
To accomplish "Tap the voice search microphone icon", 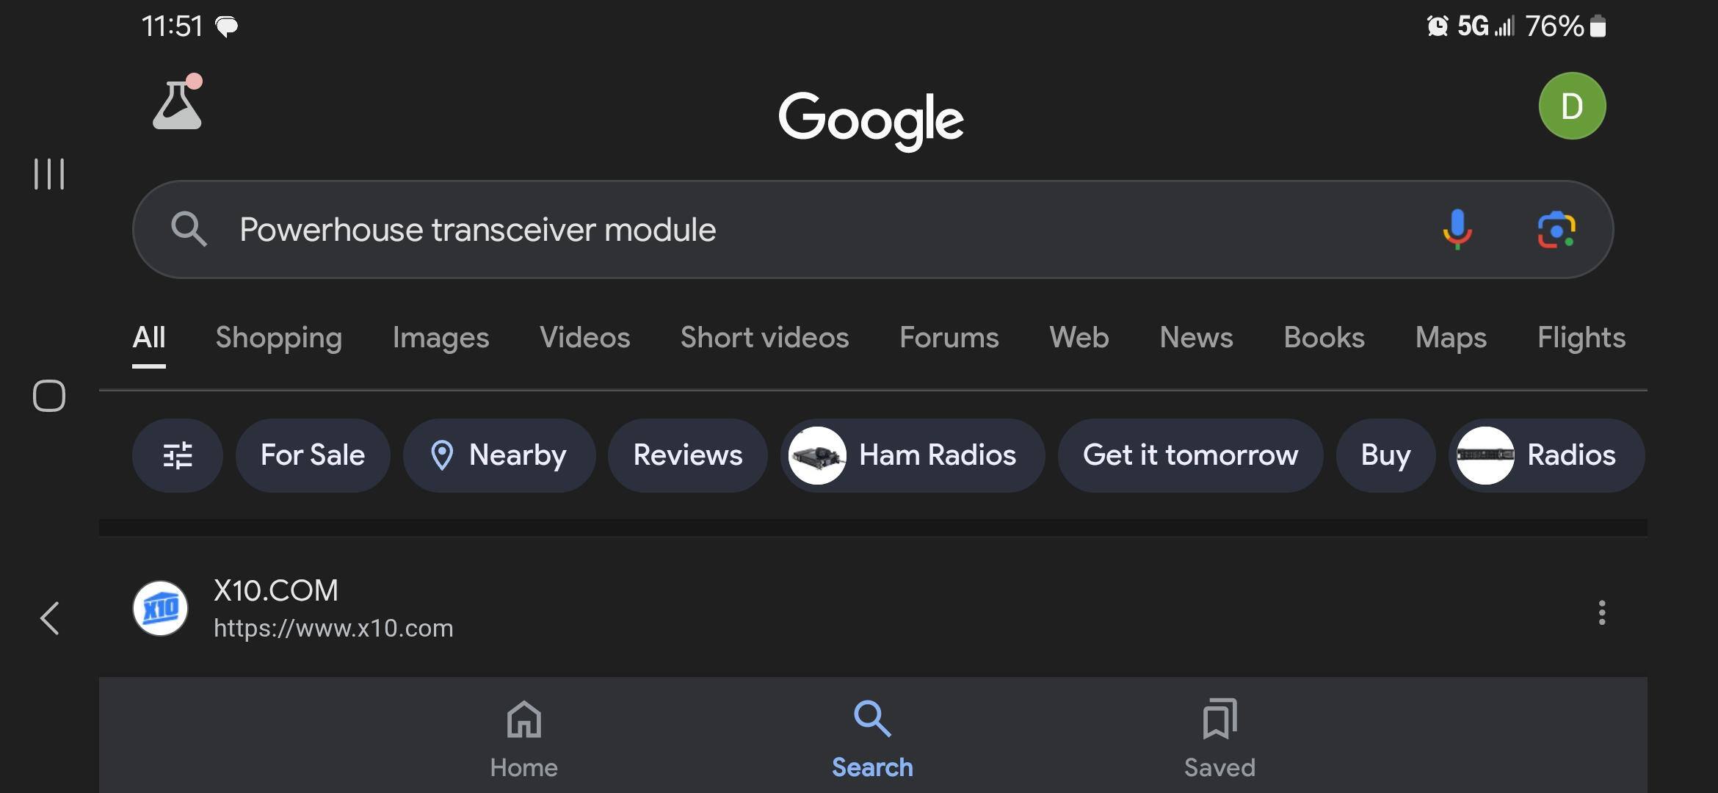I will (1457, 229).
